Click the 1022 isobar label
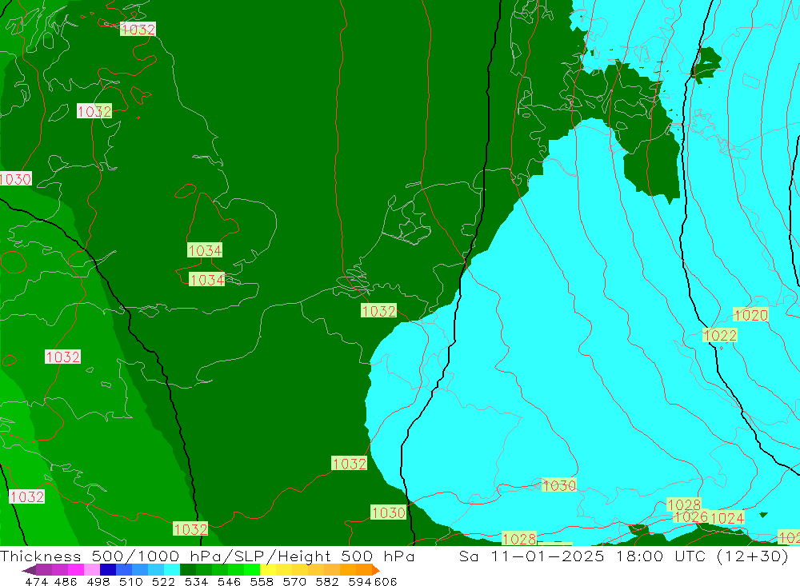 pos(720,335)
